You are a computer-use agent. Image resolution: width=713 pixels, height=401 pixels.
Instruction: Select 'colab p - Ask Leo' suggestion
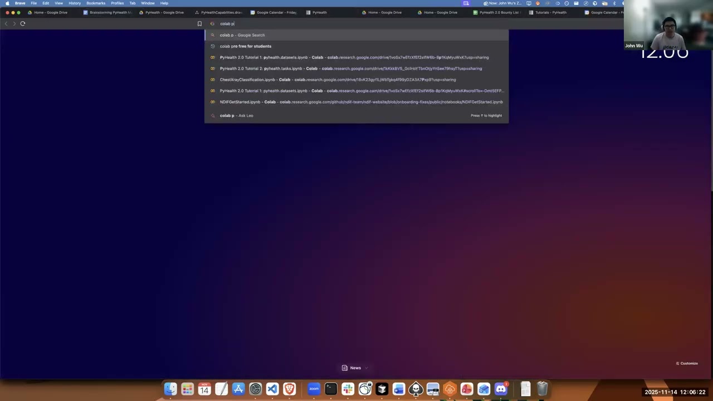tap(356, 115)
